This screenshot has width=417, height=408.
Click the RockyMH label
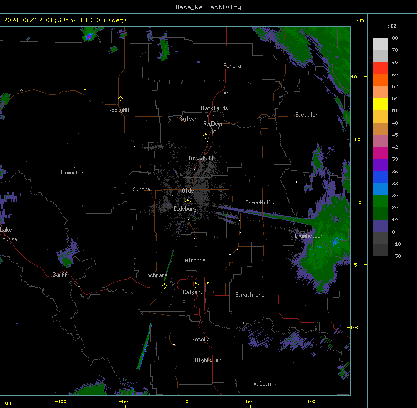[x=119, y=110]
